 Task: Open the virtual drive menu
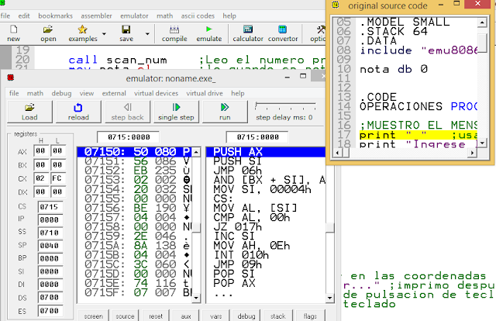point(205,93)
